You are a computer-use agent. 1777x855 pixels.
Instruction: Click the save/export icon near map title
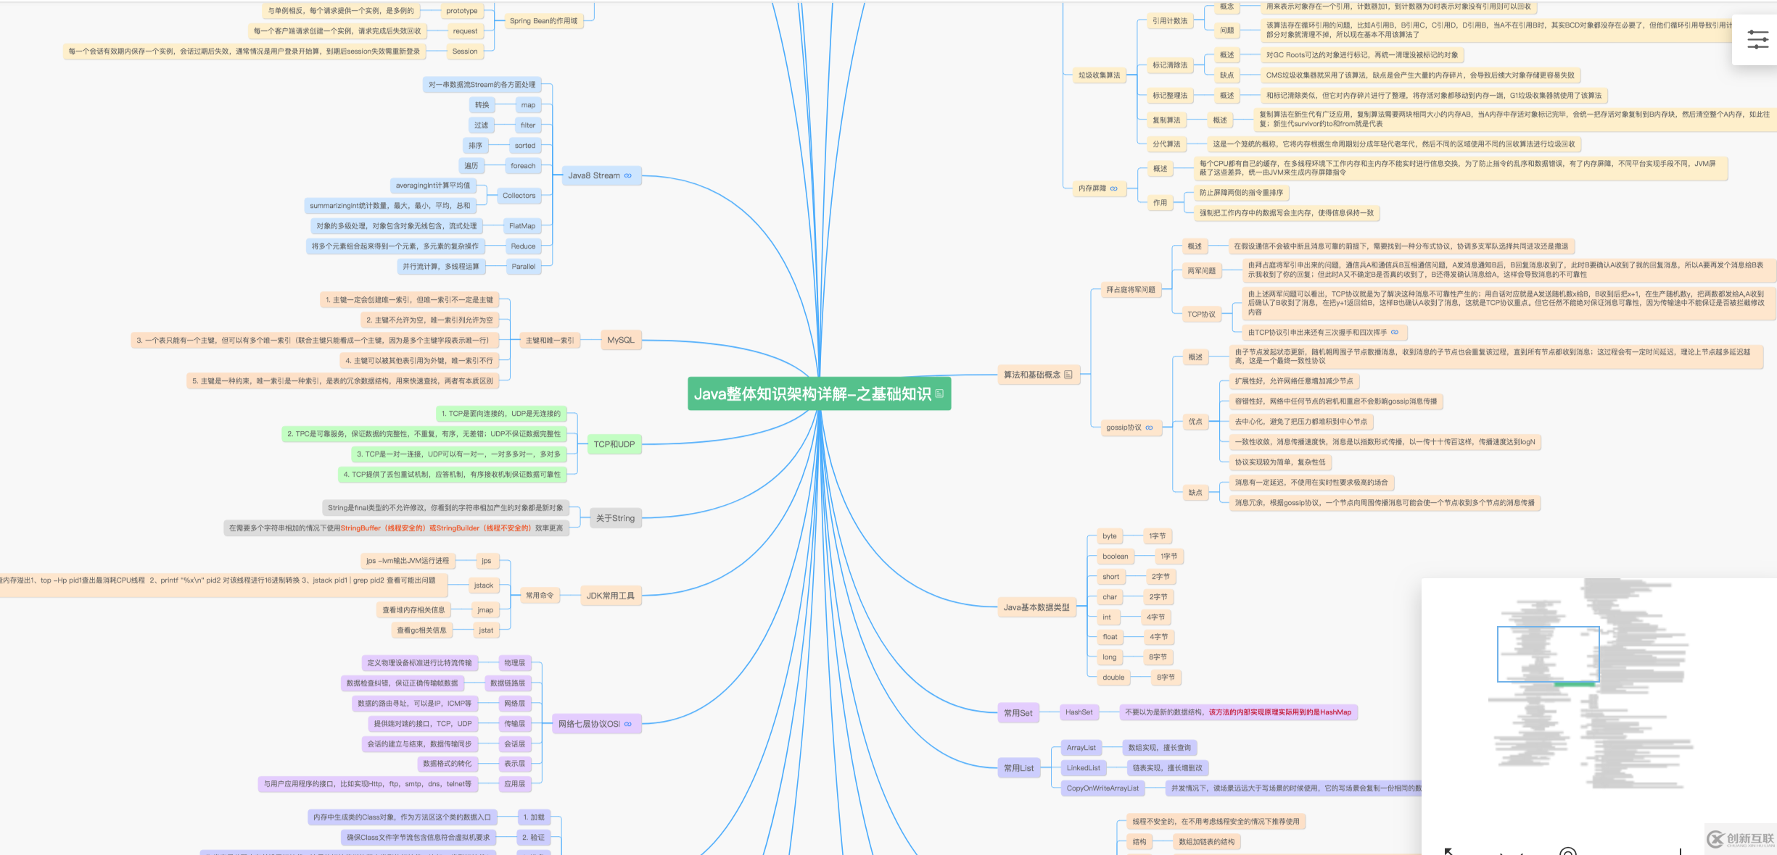(x=939, y=395)
